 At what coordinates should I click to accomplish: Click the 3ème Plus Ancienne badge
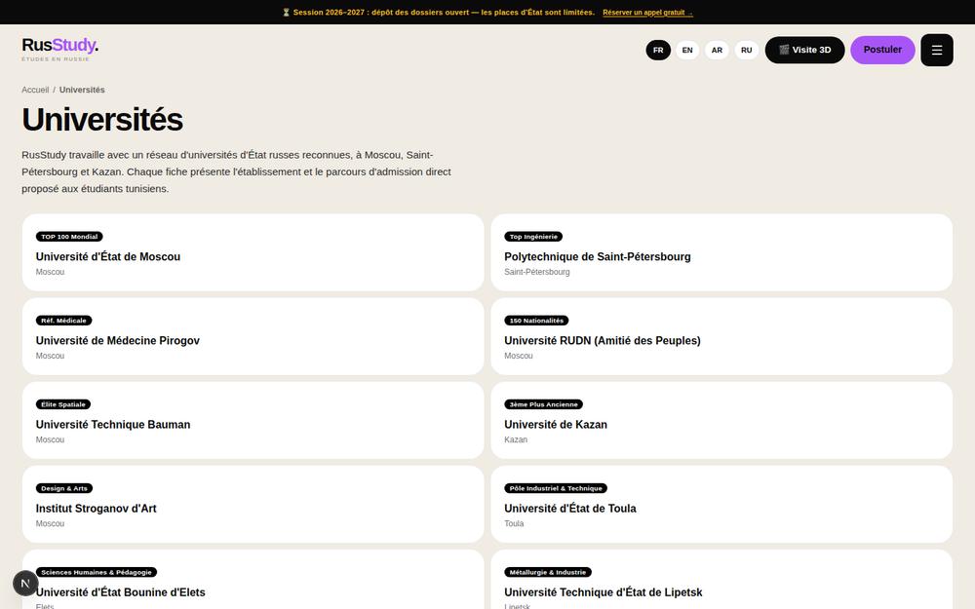[543, 404]
